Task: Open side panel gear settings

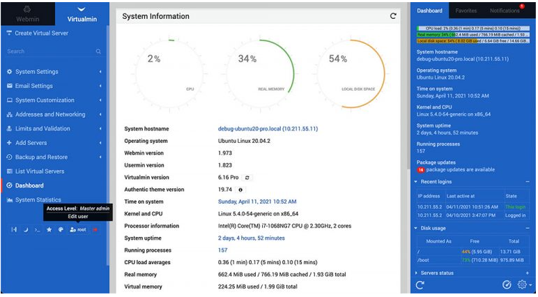Action: coord(522,284)
